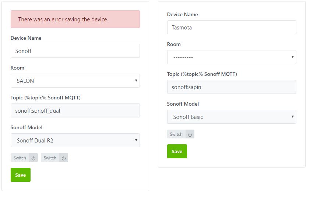
Task: Open Sonoff Basic model dropdown
Action: coord(232,117)
